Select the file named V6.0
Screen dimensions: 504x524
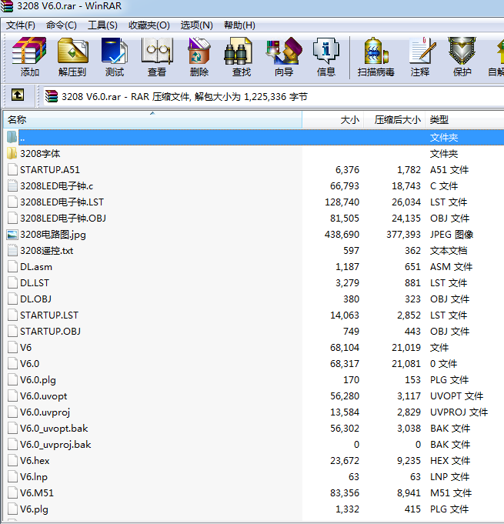tap(29, 364)
